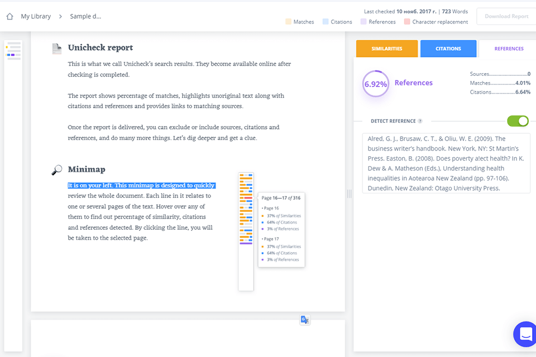This screenshot has height=357, width=536.
Task: Open the Detect Reference help icon
Action: point(419,120)
